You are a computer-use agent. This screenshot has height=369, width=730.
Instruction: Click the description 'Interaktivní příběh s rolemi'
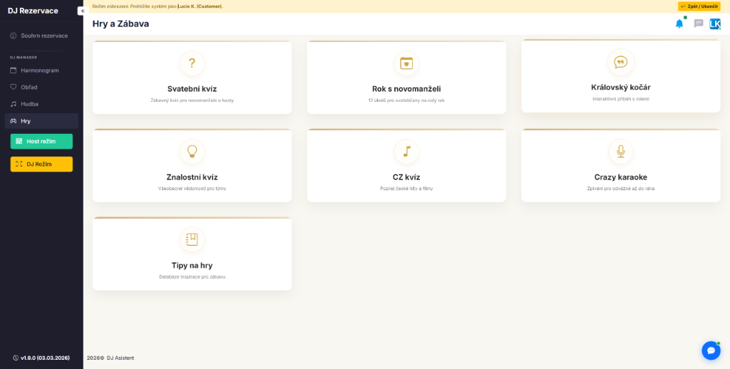621,98
